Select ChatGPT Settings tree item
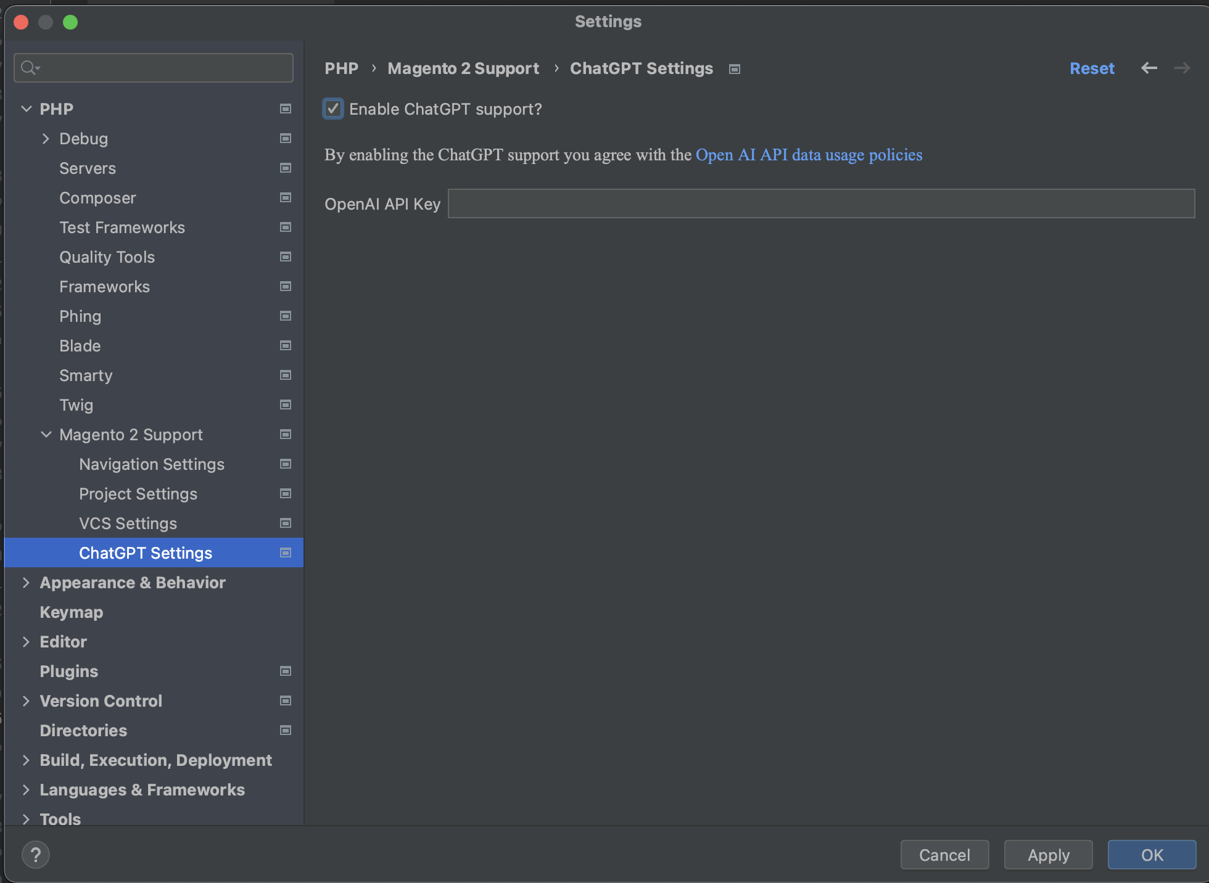The width and height of the screenshot is (1209, 883). [154, 552]
